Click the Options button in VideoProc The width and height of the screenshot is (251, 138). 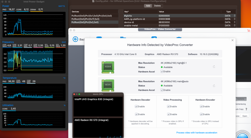240,99
